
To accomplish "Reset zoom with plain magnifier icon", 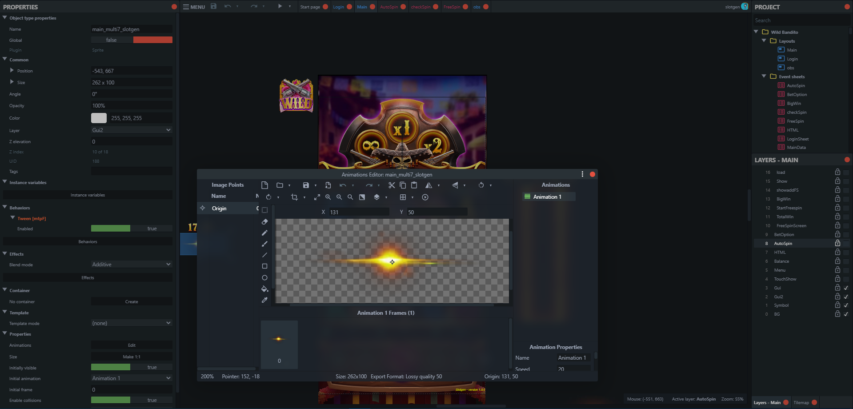I will [350, 197].
